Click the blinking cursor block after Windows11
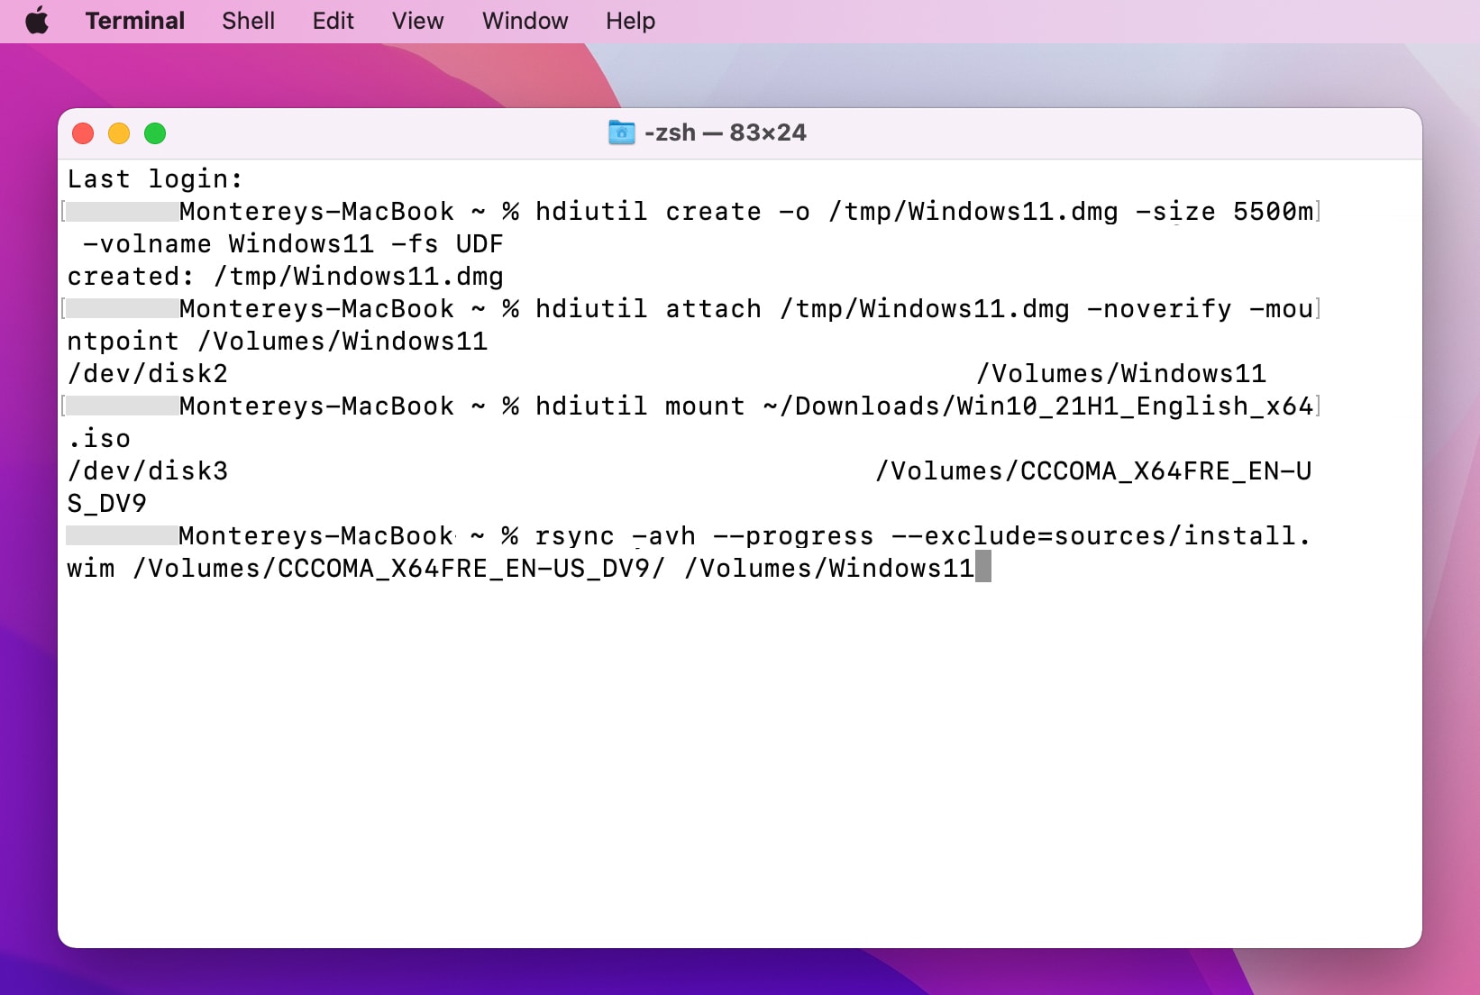This screenshot has height=995, width=1480. click(x=984, y=569)
